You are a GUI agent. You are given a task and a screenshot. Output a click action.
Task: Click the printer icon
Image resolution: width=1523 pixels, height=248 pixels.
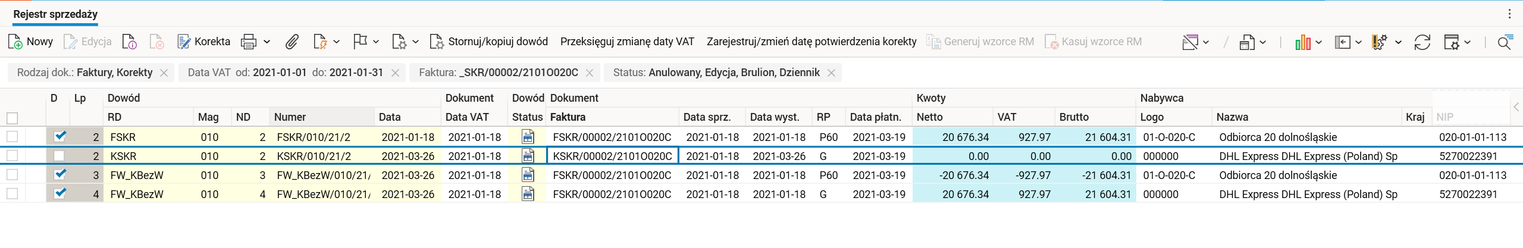point(249,42)
